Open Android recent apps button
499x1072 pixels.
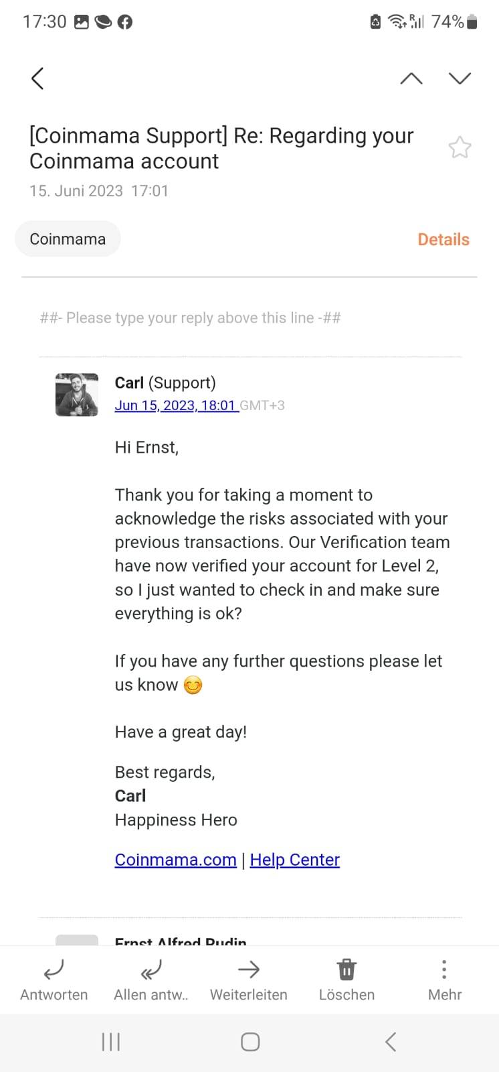pyautogui.click(x=110, y=1042)
